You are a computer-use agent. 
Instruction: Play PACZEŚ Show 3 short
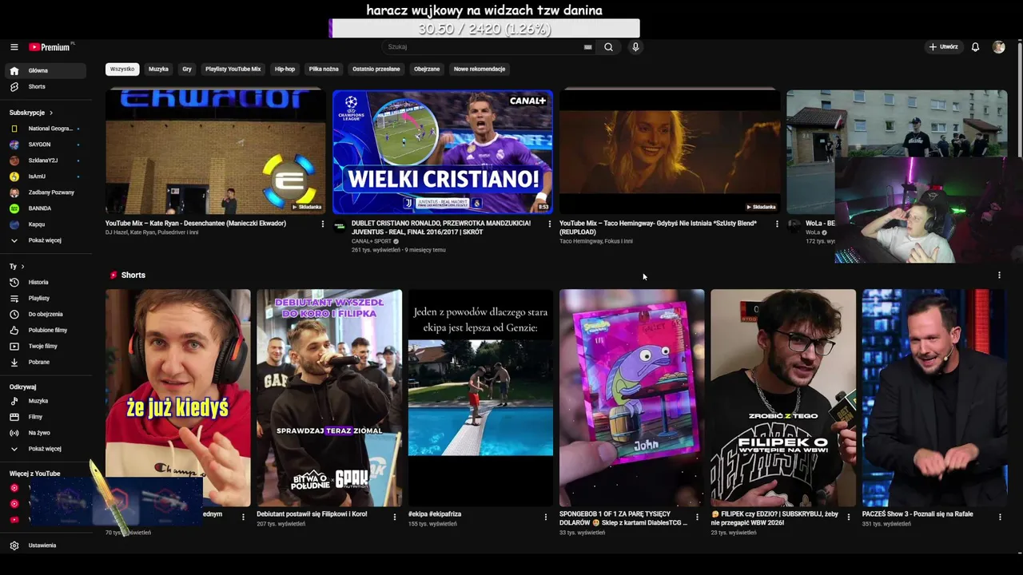(934, 398)
